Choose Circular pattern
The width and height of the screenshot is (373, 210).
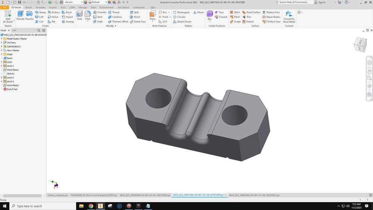tap(179, 17)
